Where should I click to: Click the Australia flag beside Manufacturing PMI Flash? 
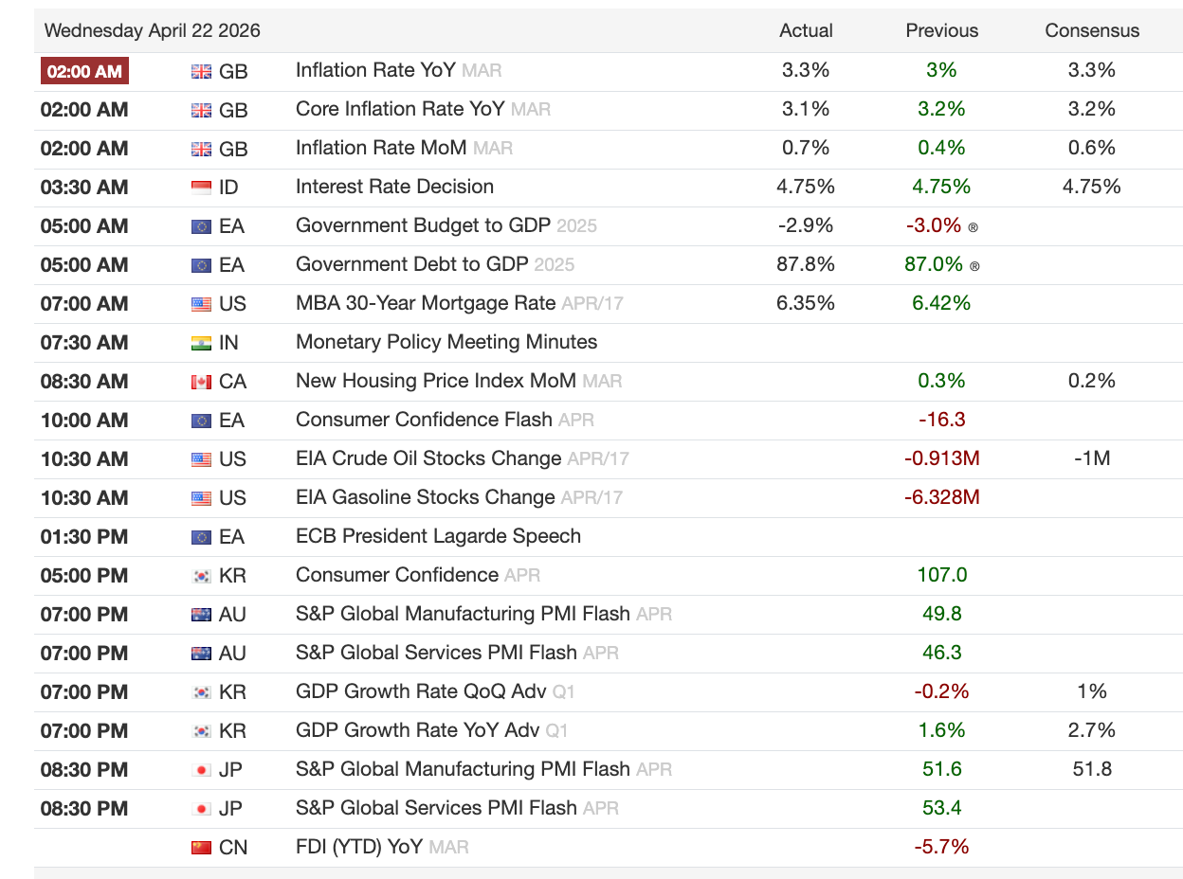(x=201, y=615)
